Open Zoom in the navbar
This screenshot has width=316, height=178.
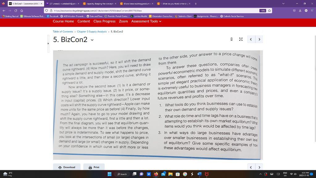pyautogui.click(x=123, y=21)
